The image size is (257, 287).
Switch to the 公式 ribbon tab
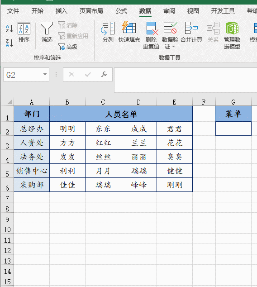(x=121, y=11)
